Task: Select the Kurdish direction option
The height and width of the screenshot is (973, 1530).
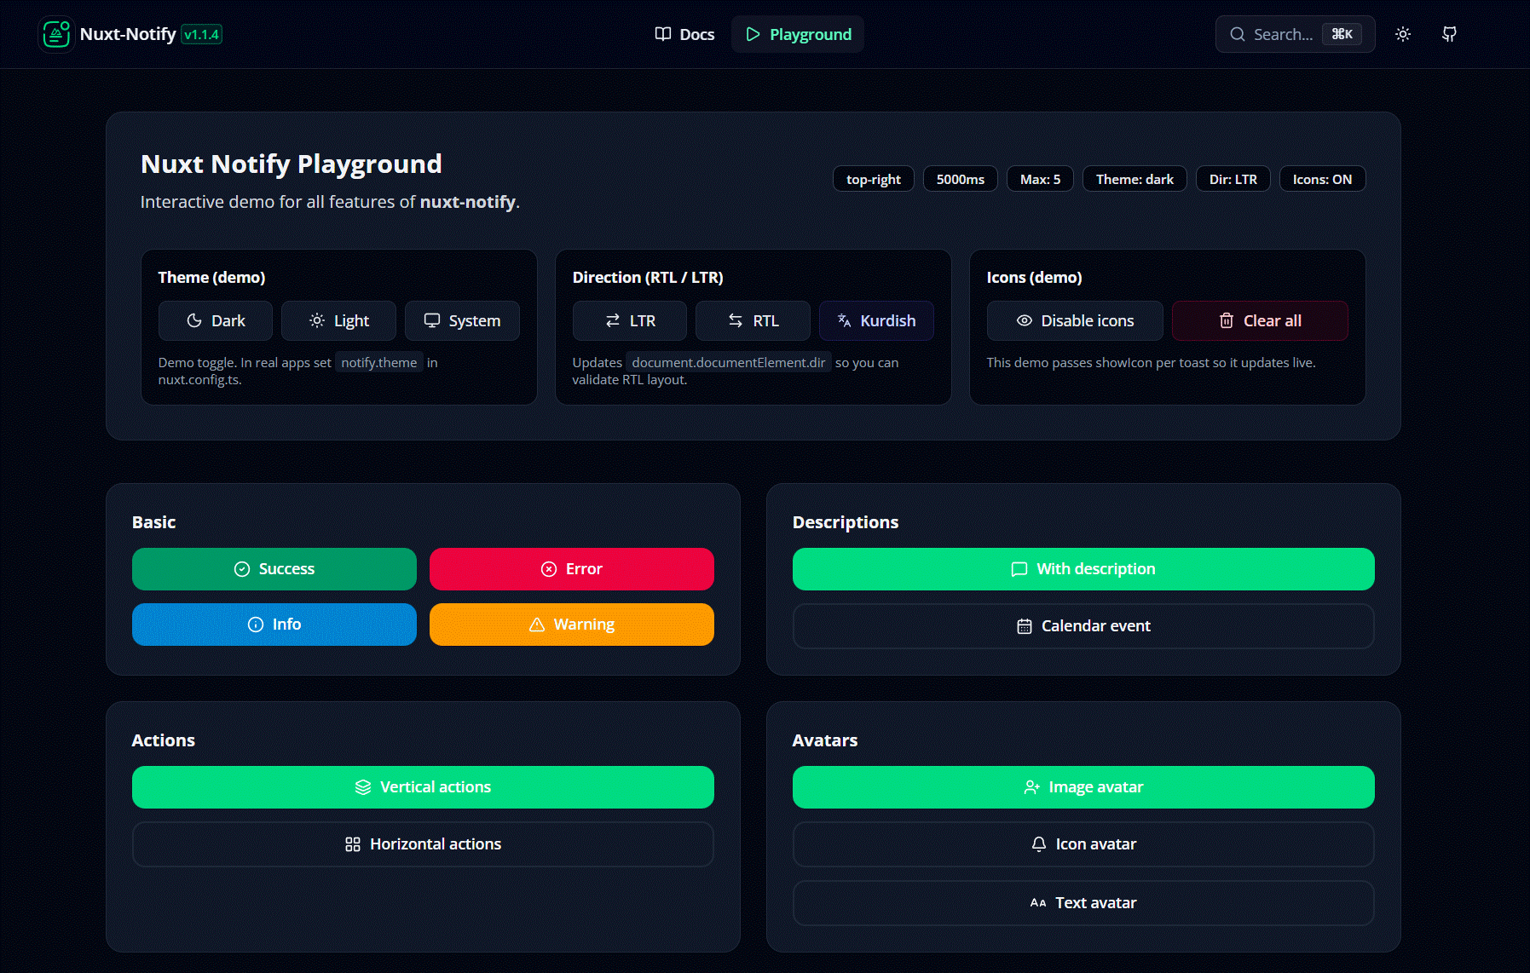Action: [876, 320]
